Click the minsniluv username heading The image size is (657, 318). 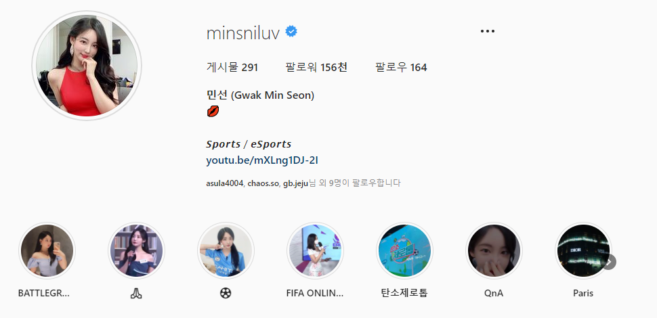243,32
